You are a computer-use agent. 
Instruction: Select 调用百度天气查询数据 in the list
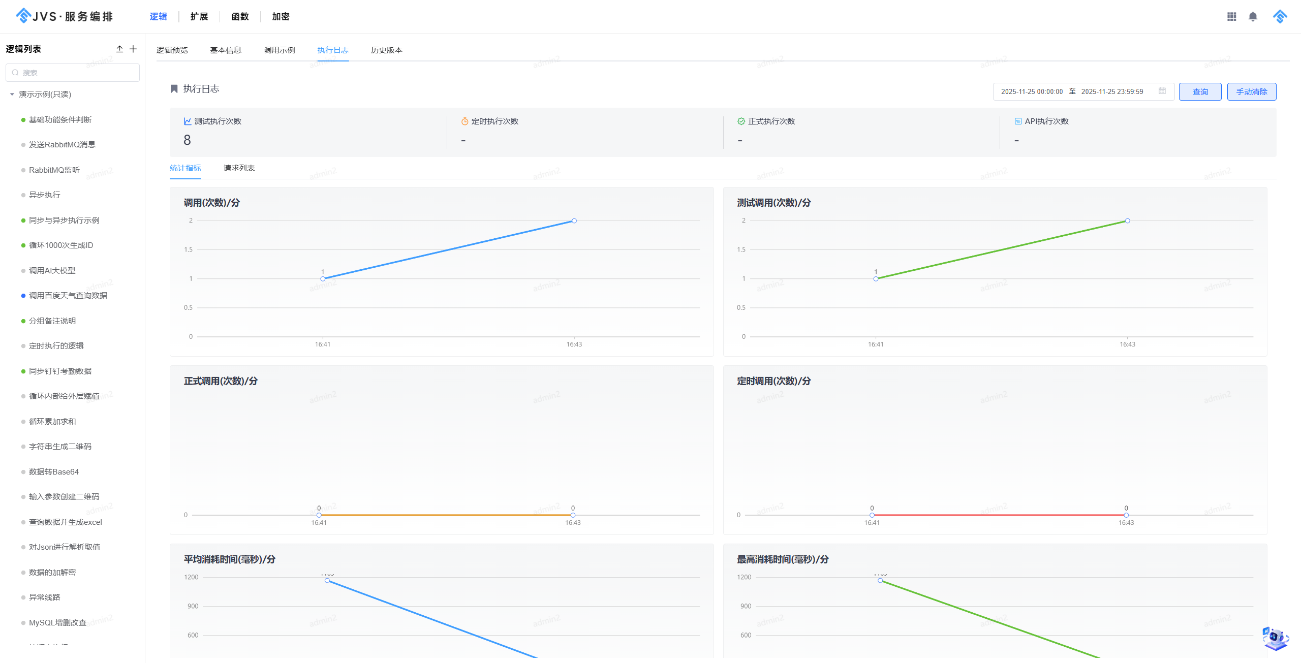coord(68,296)
